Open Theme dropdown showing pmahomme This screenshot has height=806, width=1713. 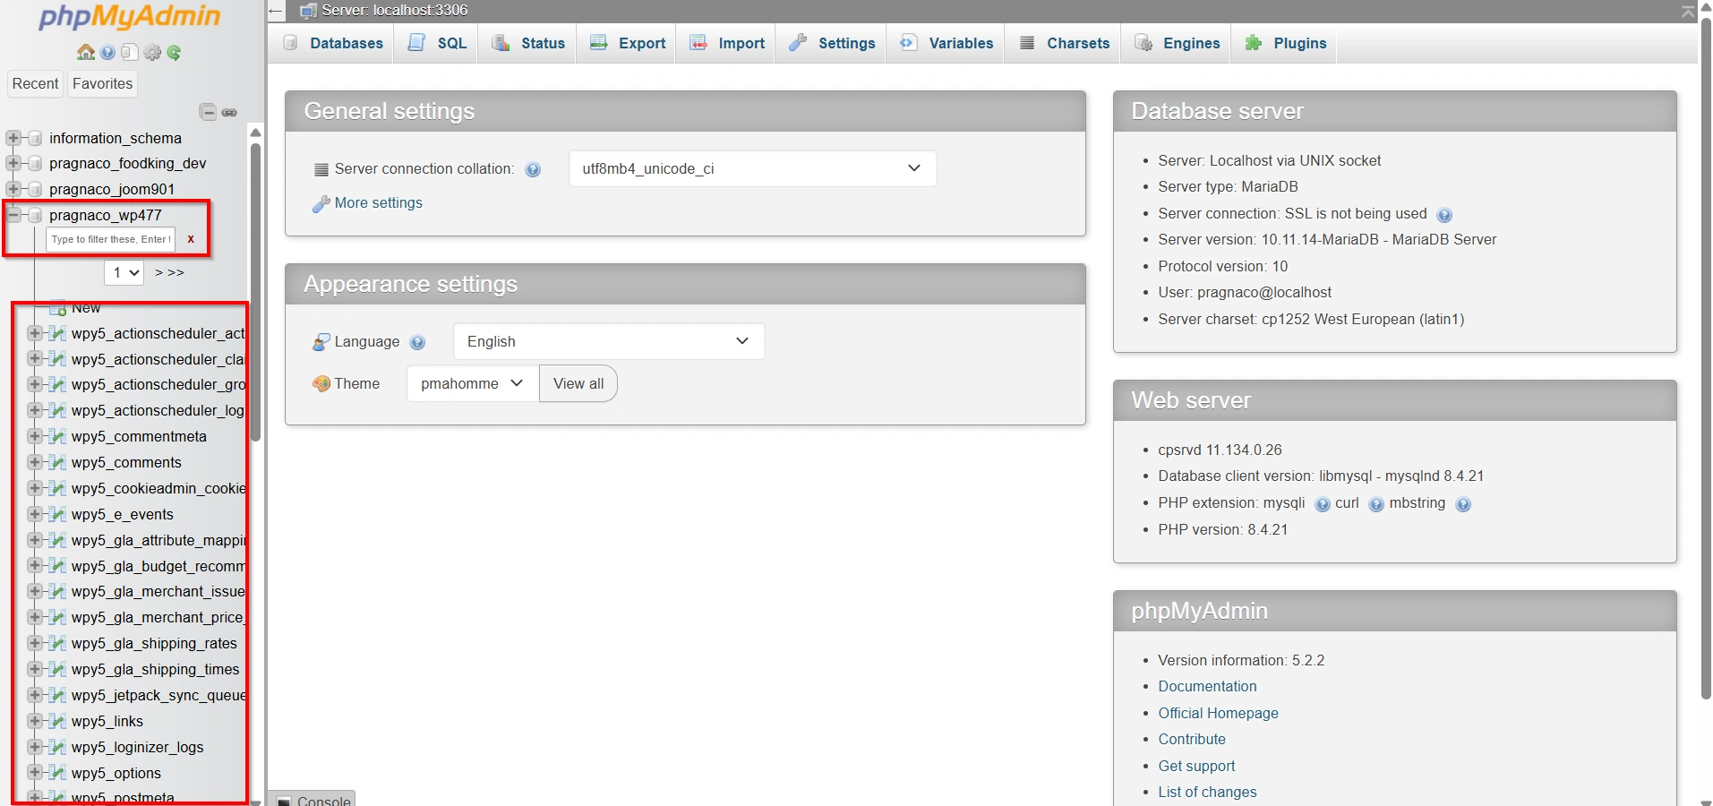click(473, 383)
